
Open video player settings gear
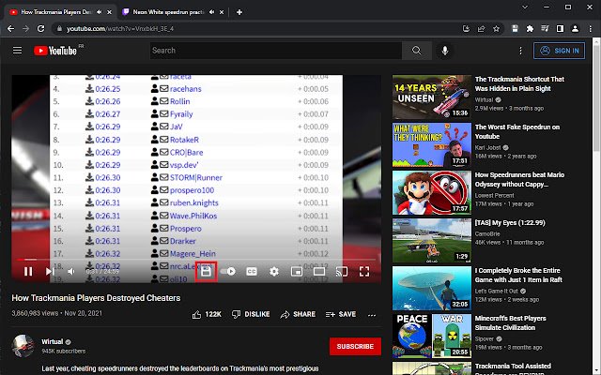coord(273,271)
